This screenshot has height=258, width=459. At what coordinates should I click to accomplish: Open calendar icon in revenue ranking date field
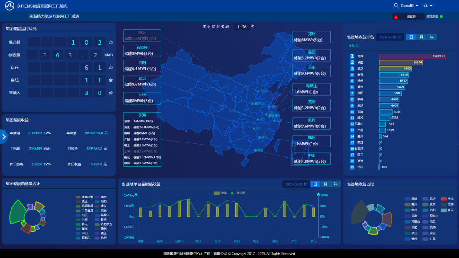(399, 37)
